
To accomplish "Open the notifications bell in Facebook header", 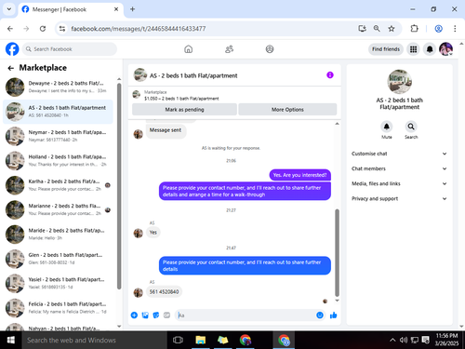I will point(430,49).
